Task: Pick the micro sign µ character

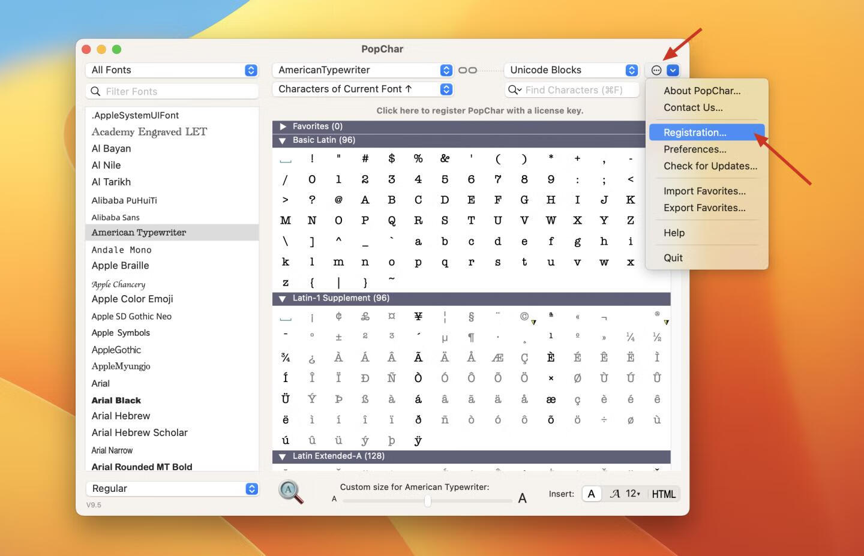Action: point(445,338)
